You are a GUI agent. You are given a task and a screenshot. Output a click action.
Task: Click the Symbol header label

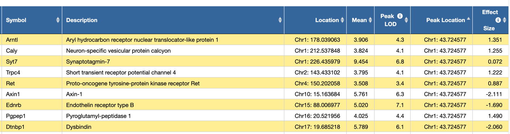[x=16, y=20]
